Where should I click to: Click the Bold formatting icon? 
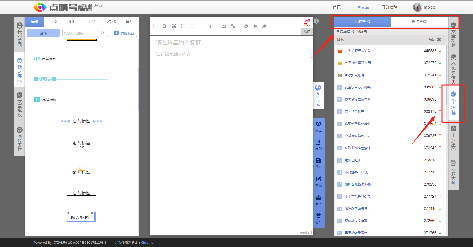click(x=165, y=26)
